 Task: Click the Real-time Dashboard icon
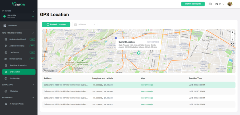pyautogui.click(x=6, y=39)
